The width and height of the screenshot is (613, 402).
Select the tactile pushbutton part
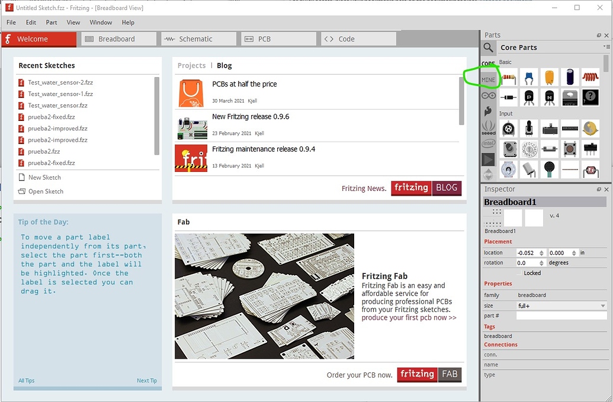click(570, 149)
